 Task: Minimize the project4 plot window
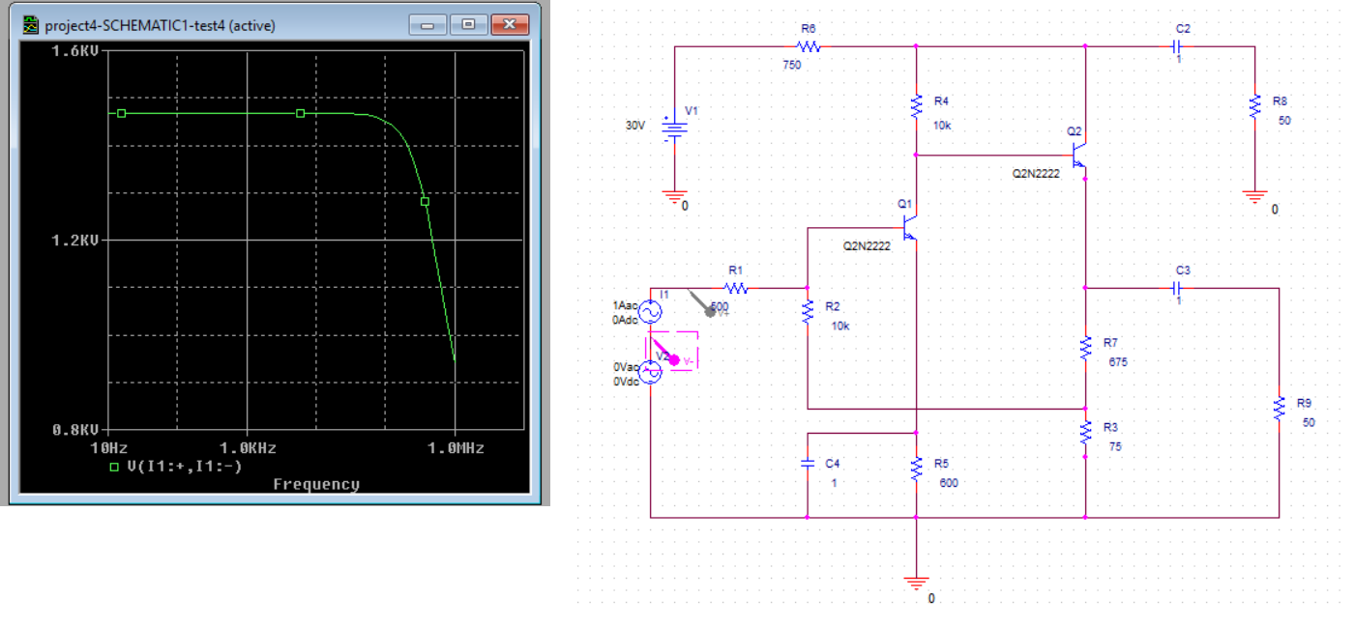tap(427, 24)
